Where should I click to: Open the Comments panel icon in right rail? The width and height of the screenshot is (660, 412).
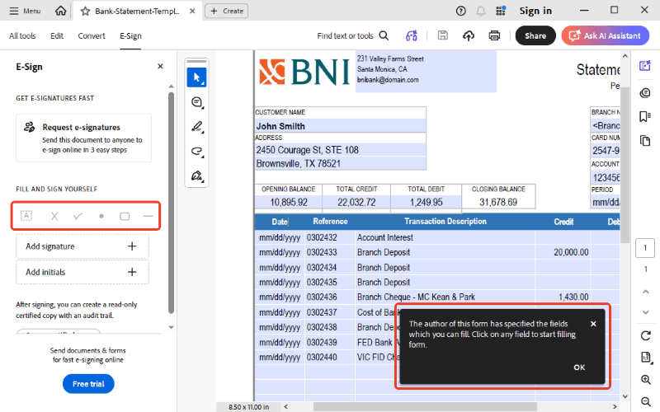click(645, 93)
